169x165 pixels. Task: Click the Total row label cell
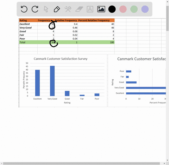coord(28,42)
